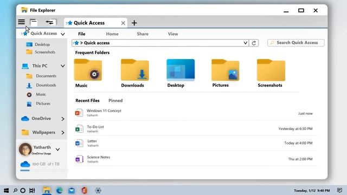This screenshot has height=195, width=347.
Task: Click the Word icon of Letter
Action: point(79,143)
